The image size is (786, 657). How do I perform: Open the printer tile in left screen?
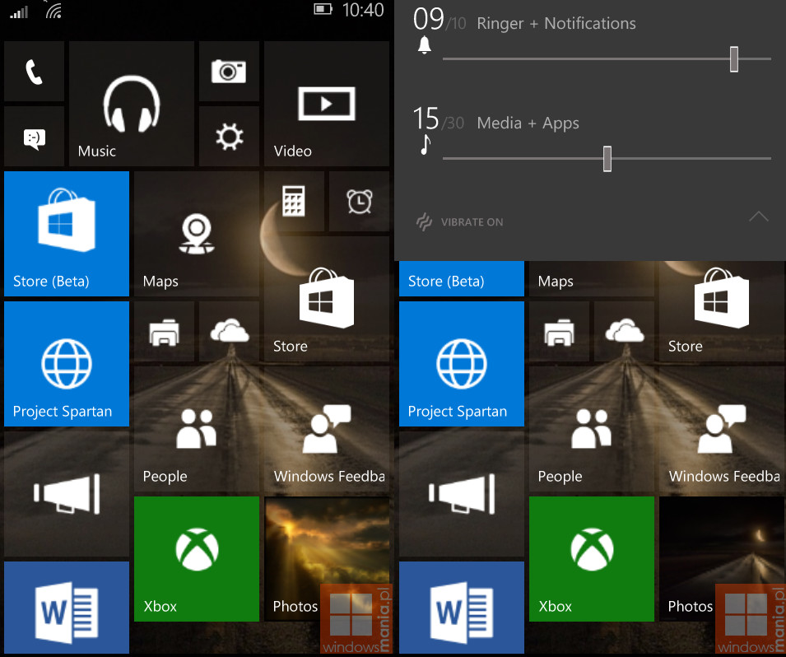click(164, 332)
